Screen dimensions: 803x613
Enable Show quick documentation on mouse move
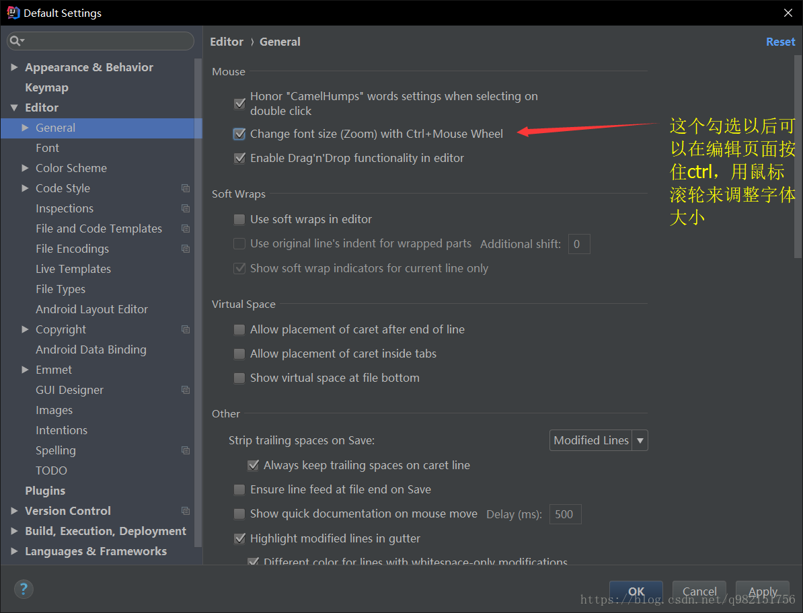[x=239, y=514]
